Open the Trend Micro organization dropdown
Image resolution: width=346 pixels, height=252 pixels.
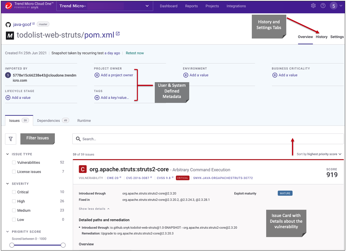tap(105, 6)
